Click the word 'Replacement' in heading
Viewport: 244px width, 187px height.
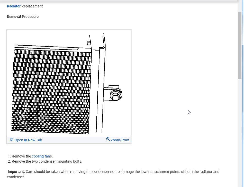32,6
